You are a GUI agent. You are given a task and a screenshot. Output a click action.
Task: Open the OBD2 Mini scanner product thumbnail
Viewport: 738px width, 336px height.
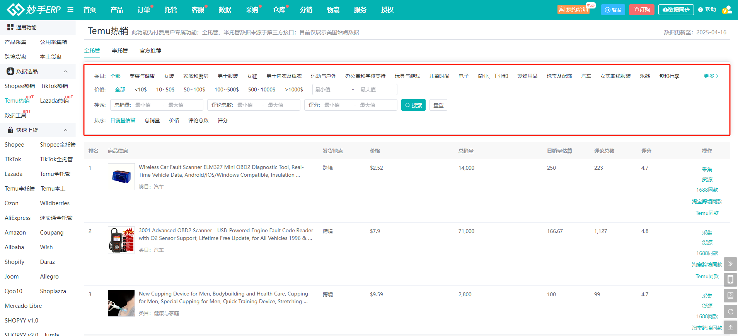(121, 177)
